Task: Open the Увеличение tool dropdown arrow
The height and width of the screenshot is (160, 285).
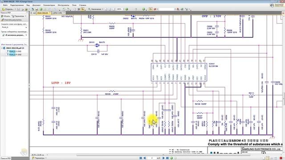Action: (102, 9)
